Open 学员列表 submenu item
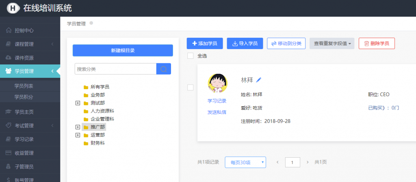This screenshot has width=416, height=182. point(24,86)
